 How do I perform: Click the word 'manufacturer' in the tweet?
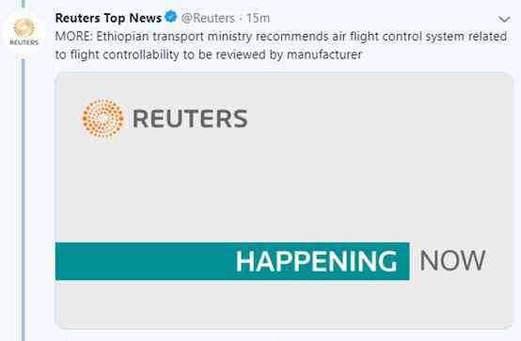(x=324, y=54)
